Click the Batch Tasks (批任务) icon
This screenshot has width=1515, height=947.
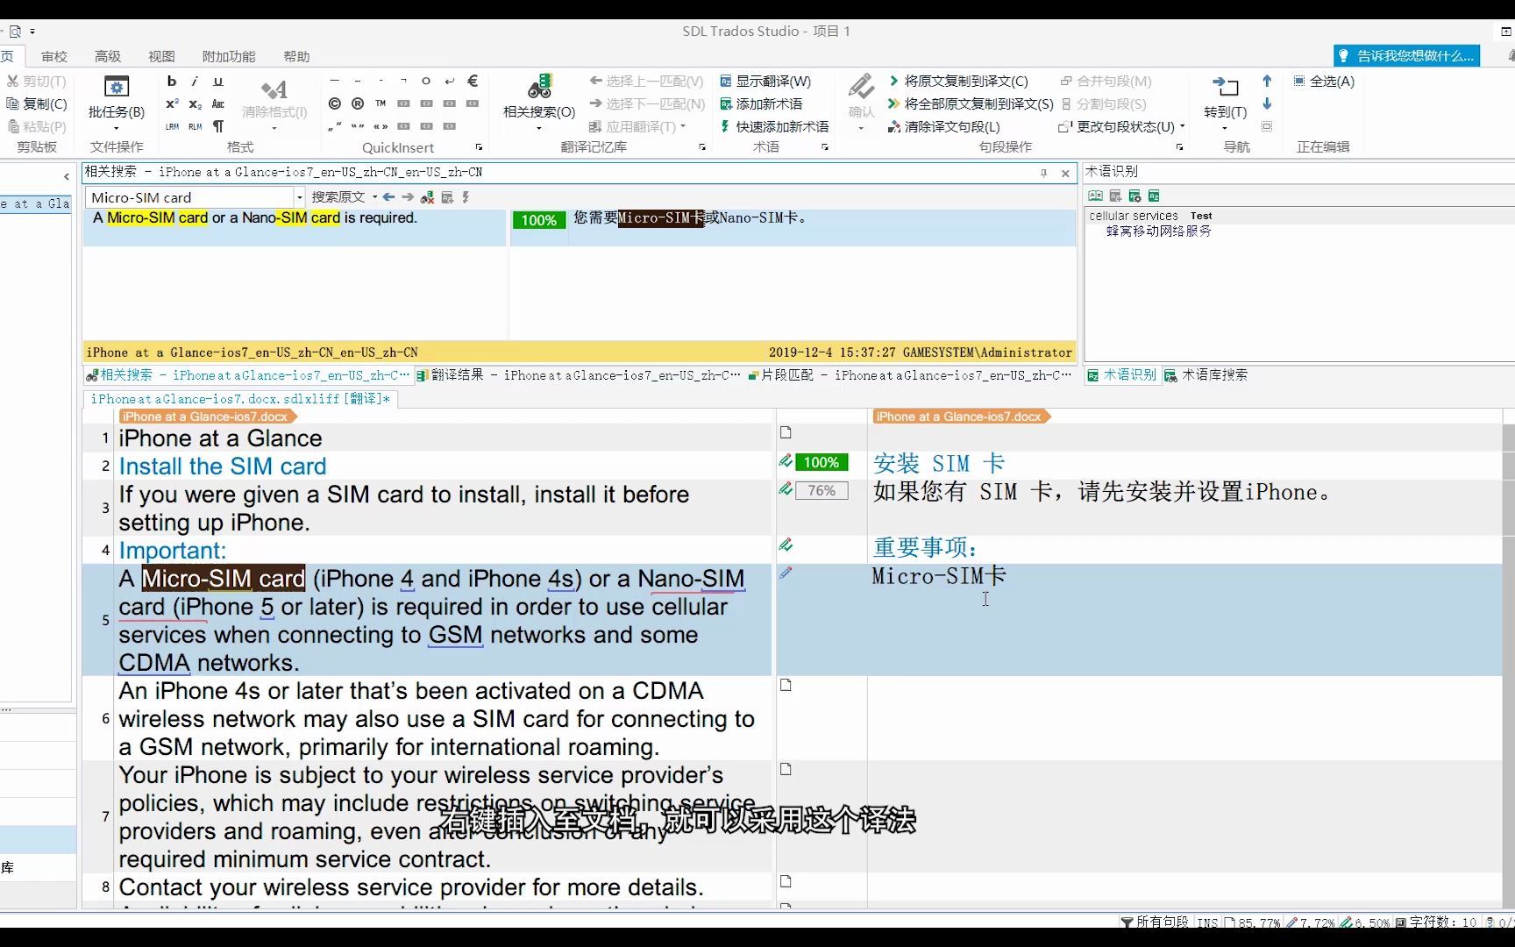(x=116, y=87)
